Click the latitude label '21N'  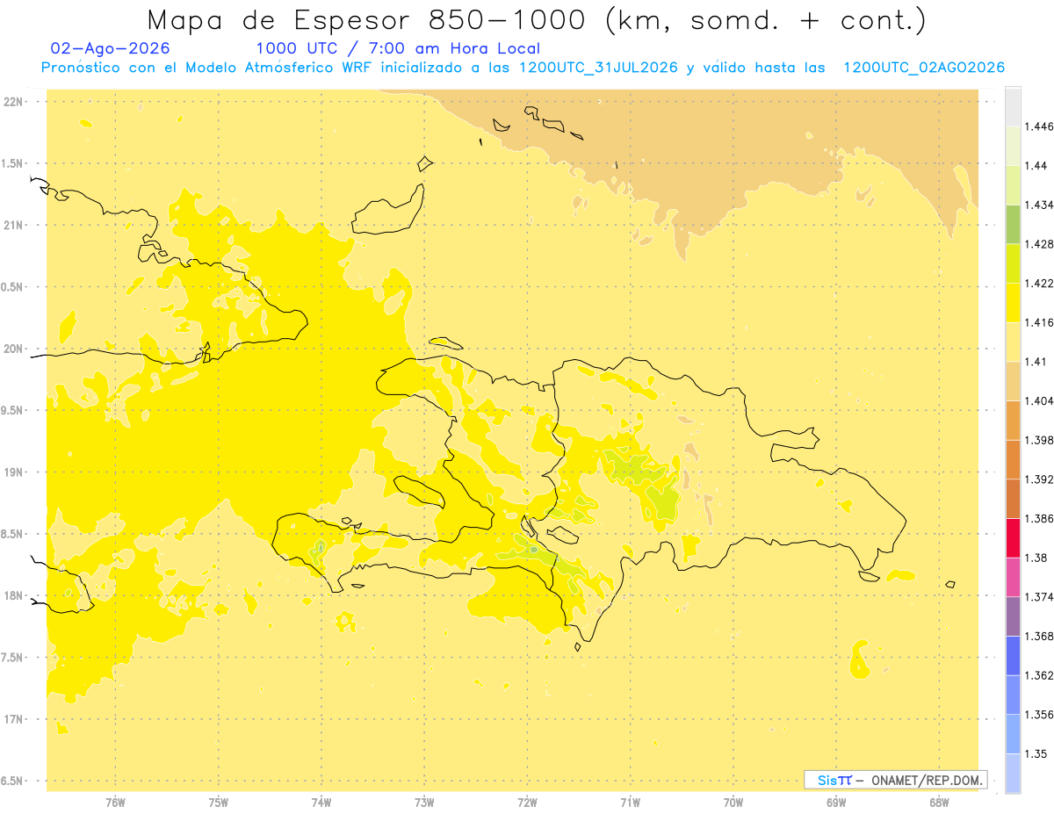(13, 226)
